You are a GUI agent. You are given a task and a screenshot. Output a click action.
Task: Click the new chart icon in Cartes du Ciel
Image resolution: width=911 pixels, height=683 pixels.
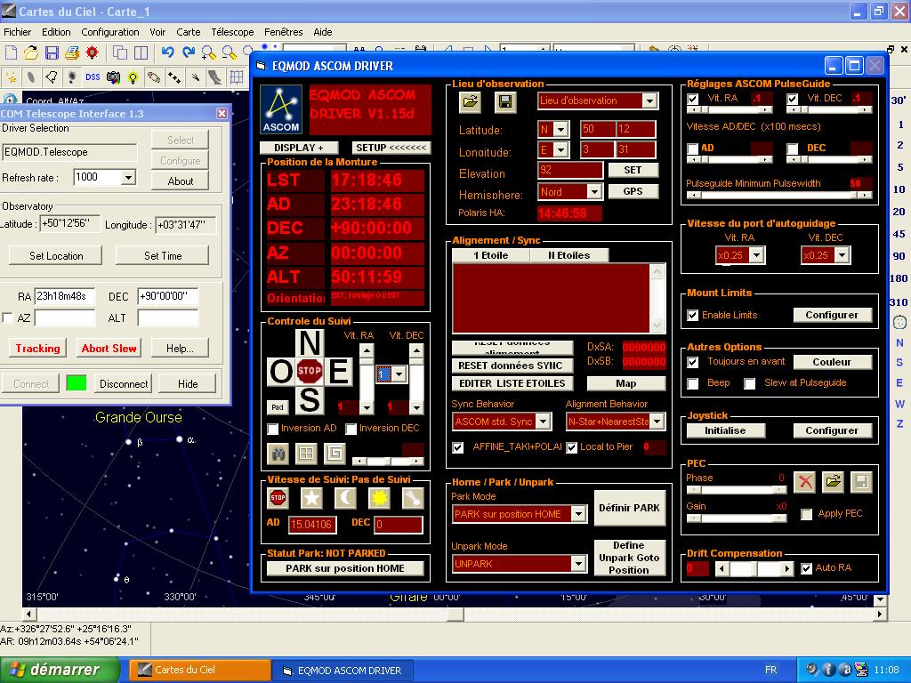(x=11, y=53)
